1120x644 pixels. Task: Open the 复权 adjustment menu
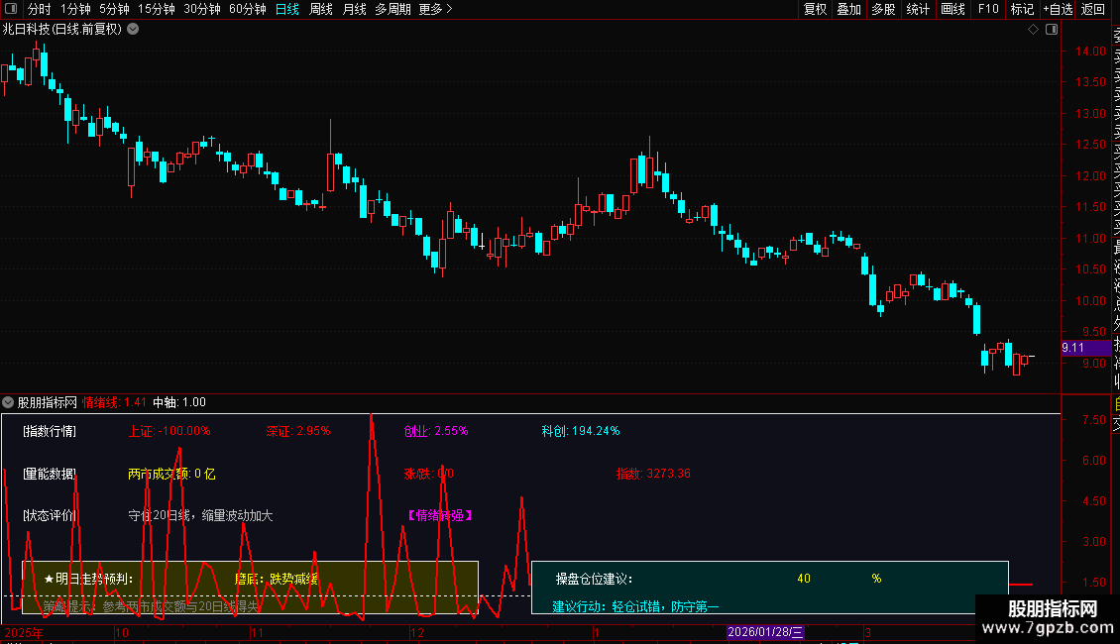(x=815, y=9)
